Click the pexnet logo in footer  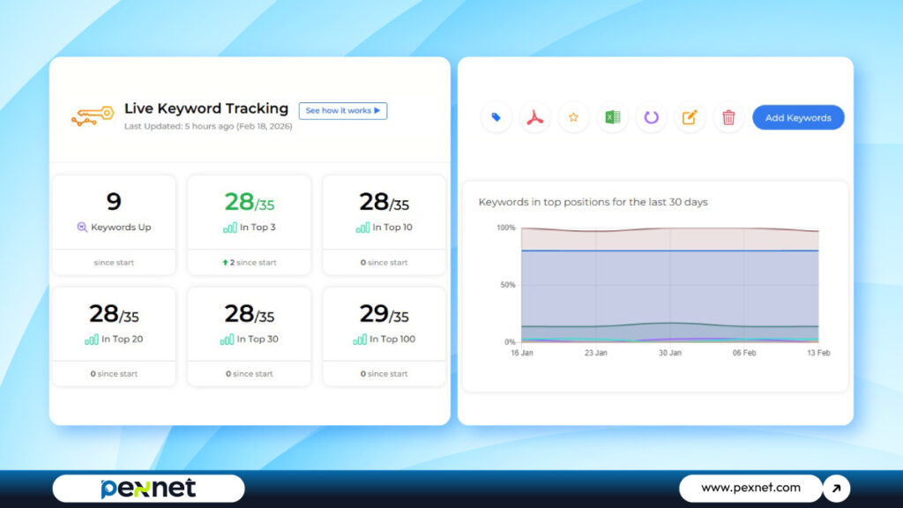point(148,488)
